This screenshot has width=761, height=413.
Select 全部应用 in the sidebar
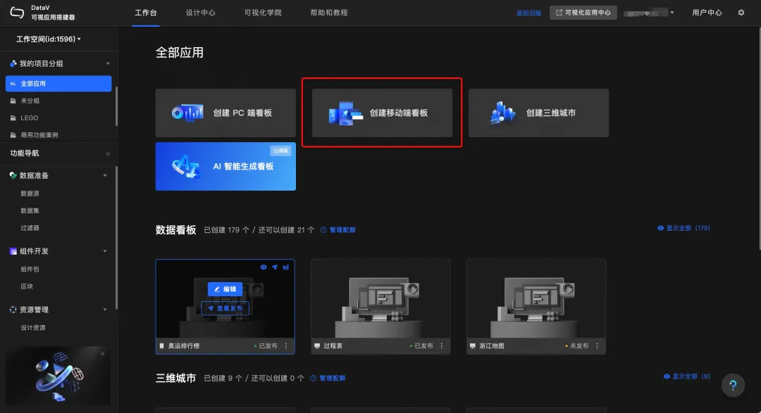(58, 84)
